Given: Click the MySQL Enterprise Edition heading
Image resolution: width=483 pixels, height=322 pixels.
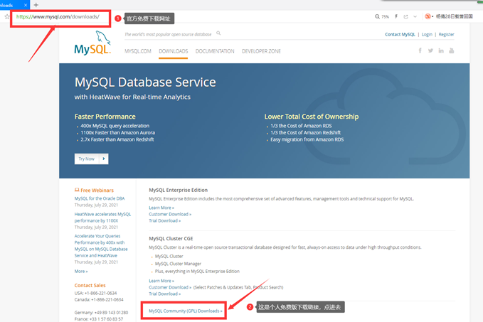Looking at the screenshot, I should pos(179,190).
